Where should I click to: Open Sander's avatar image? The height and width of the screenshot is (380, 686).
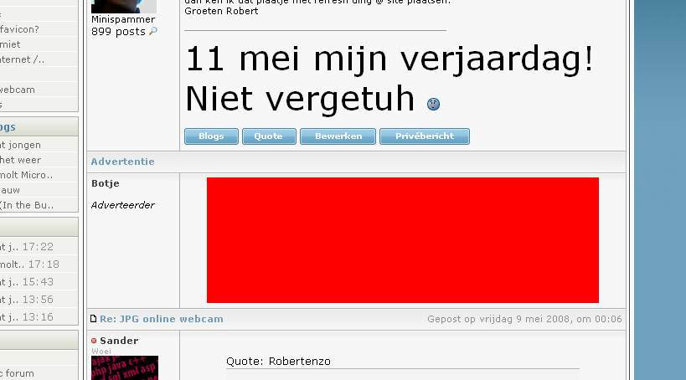pos(125,367)
